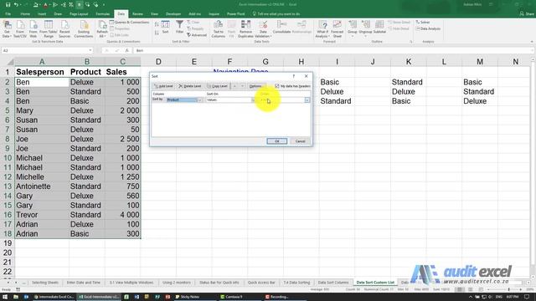Switch to the Review ribbon tab

coord(137,14)
